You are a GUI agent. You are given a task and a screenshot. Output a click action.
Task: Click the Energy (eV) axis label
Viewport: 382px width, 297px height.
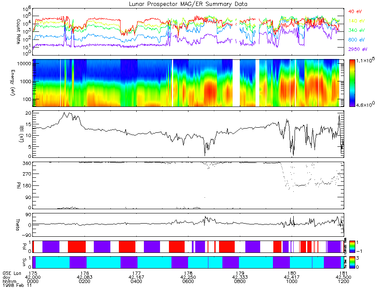point(13,83)
